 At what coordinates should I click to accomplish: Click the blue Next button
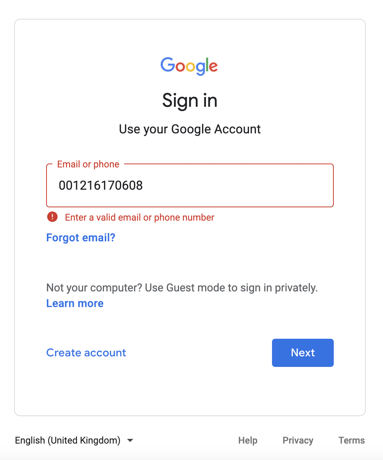coord(303,353)
